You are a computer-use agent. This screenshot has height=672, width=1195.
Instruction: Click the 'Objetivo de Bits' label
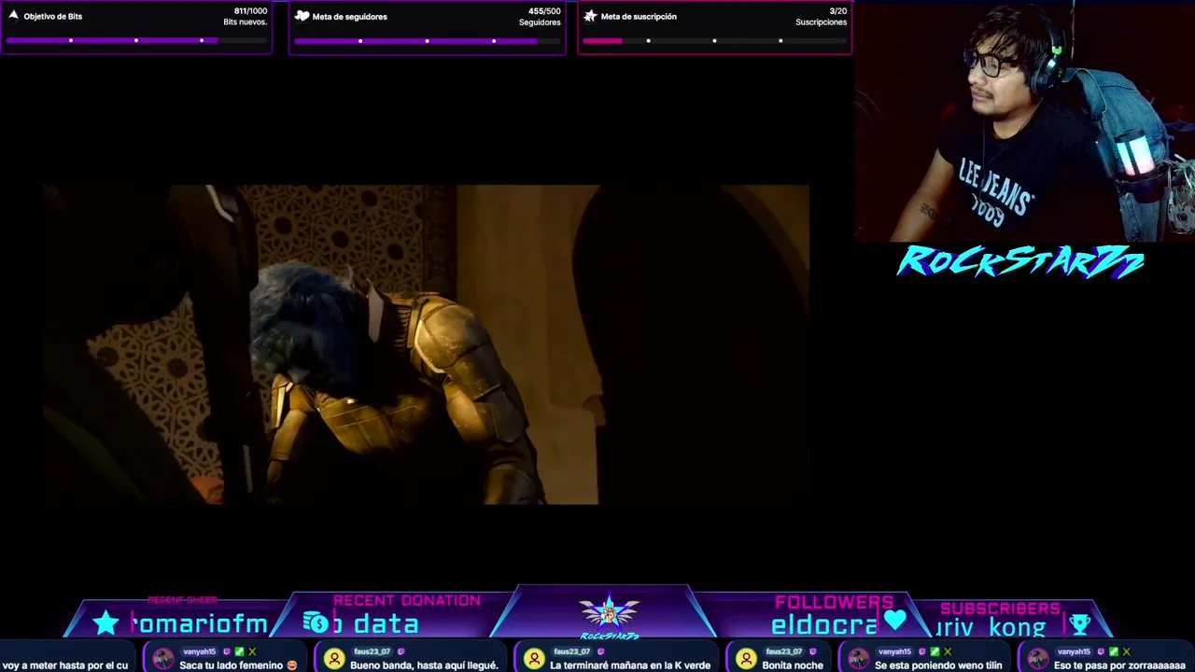[x=53, y=16]
